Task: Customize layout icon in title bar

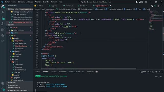Action: (146, 2)
